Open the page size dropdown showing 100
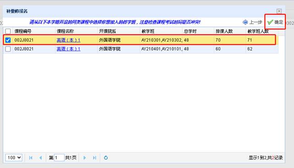Screen dimensions: 294x168 tap(14, 157)
